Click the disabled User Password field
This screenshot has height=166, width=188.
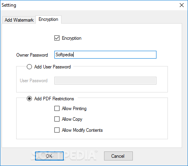pyautogui.click(x=105, y=81)
